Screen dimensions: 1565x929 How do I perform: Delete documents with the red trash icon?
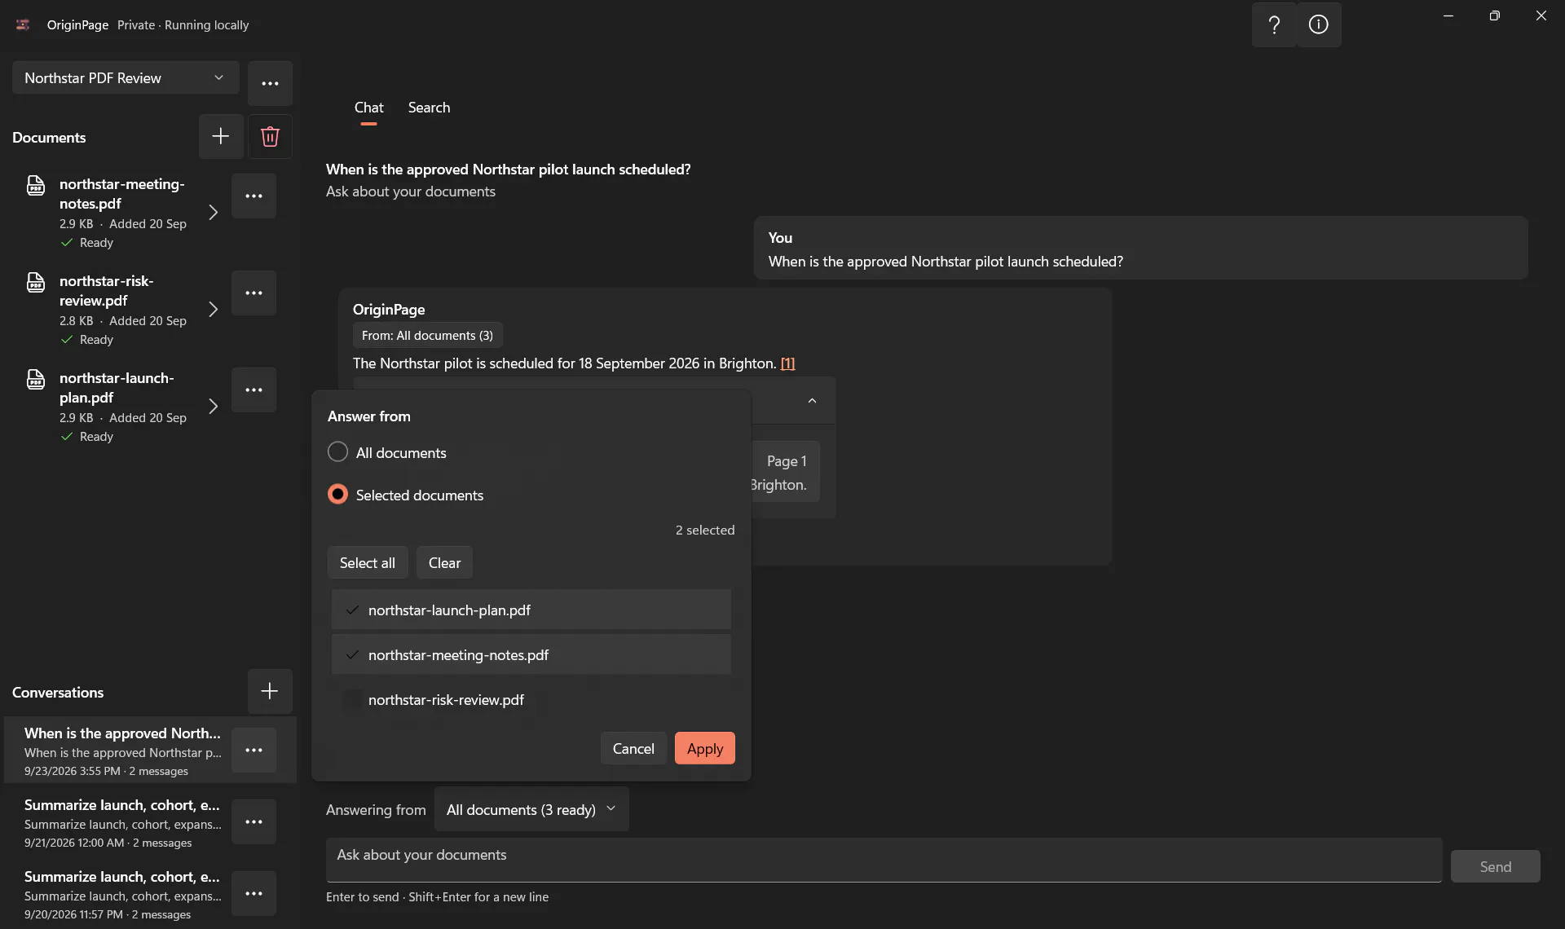pyautogui.click(x=270, y=136)
